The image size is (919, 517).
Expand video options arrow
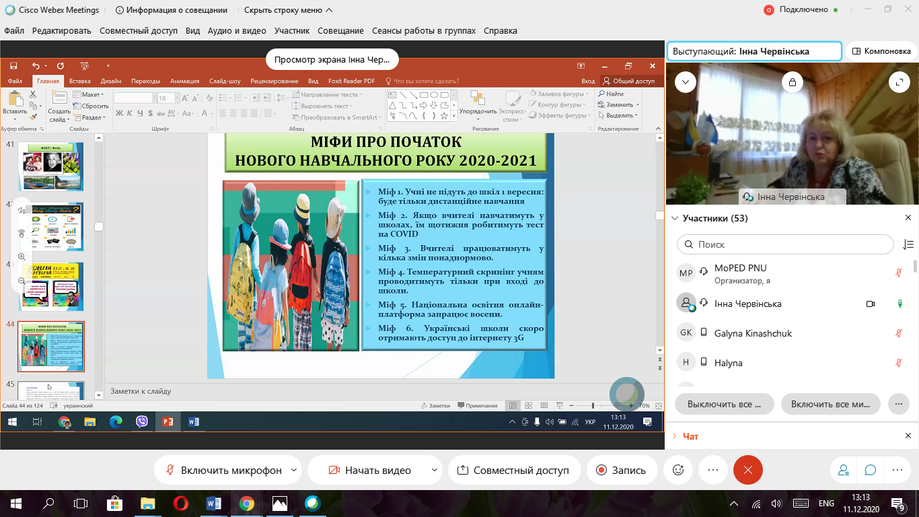435,471
